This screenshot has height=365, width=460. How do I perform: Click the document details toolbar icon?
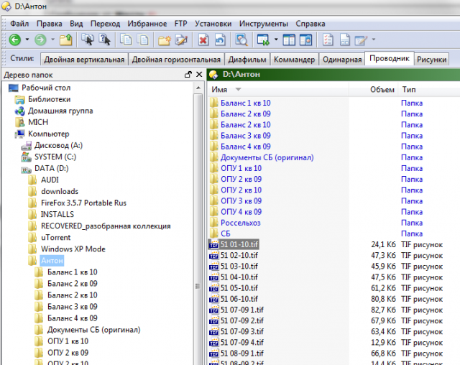pyautogui.click(x=345, y=40)
